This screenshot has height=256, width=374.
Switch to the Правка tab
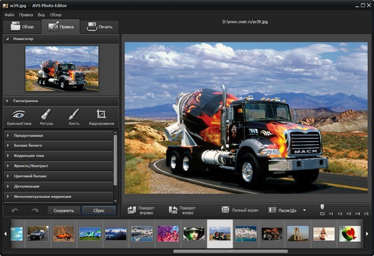(61, 27)
